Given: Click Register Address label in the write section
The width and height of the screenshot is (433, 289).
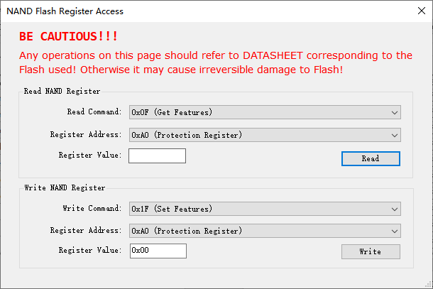Looking at the screenshot, I should click(x=85, y=231).
